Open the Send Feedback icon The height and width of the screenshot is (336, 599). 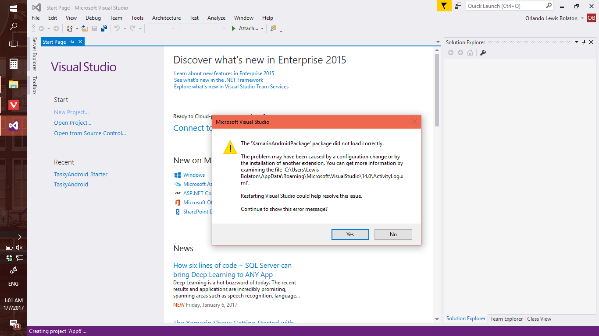[x=458, y=6]
